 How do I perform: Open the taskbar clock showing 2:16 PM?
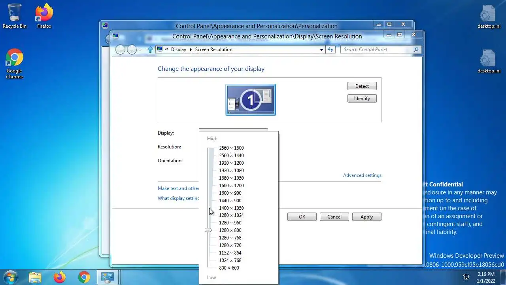(x=486, y=277)
